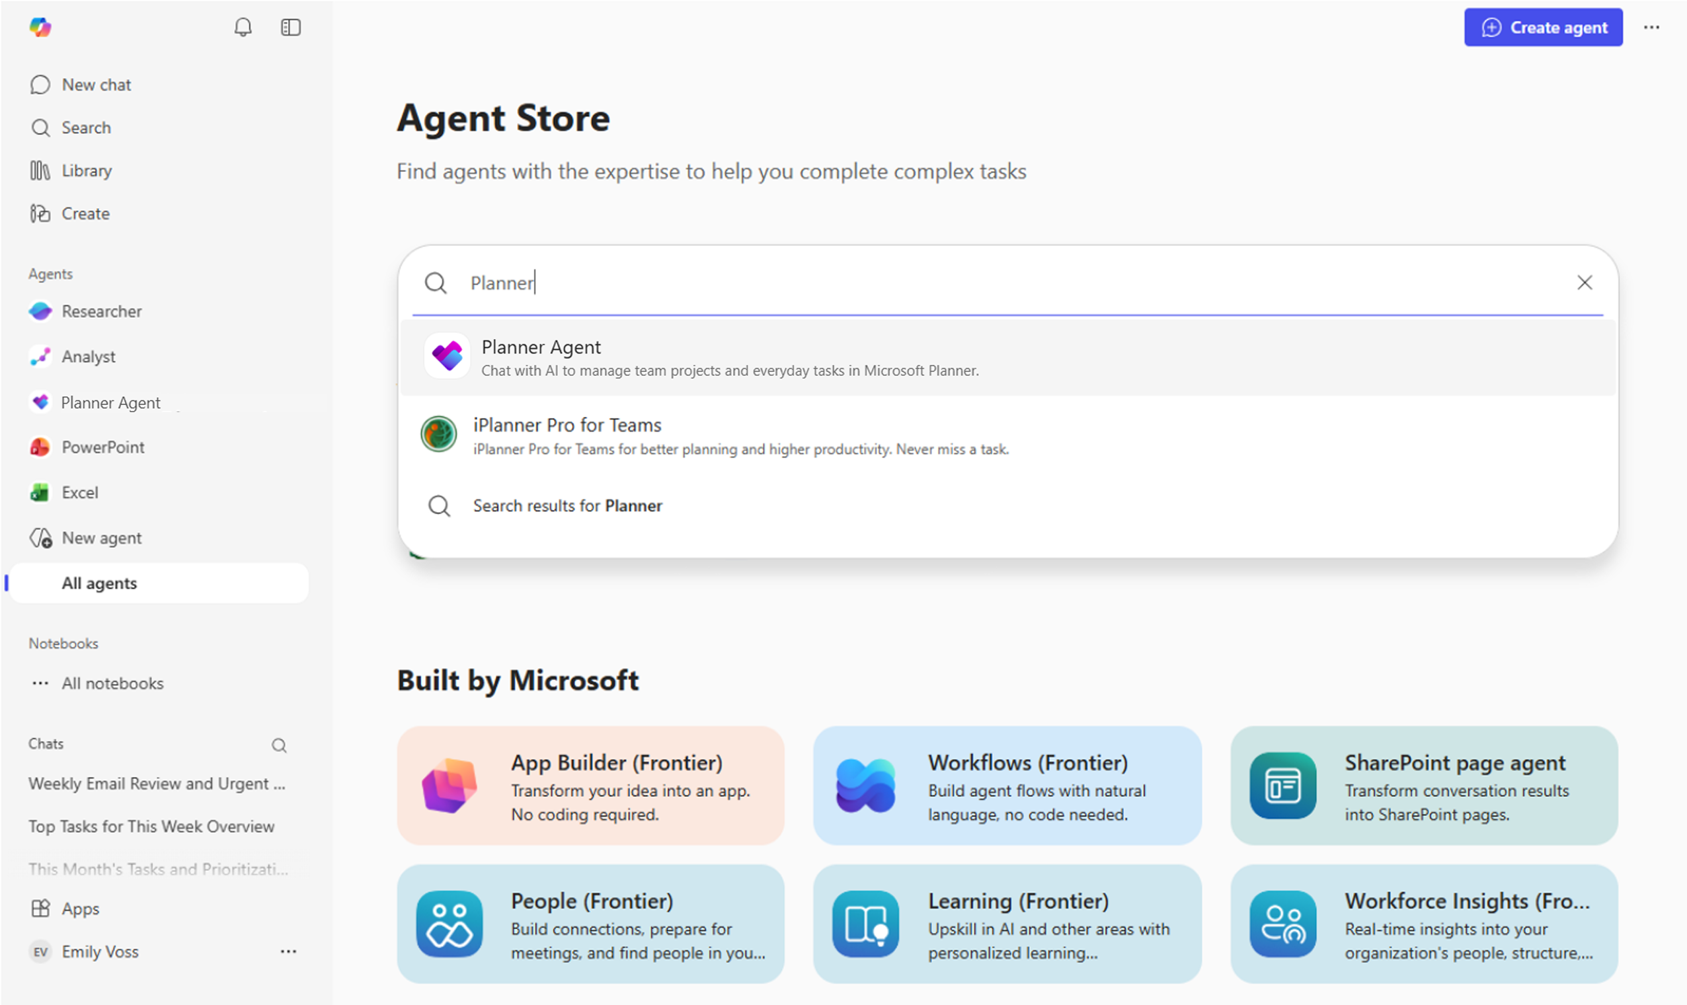Click the People agent icon

point(450,924)
